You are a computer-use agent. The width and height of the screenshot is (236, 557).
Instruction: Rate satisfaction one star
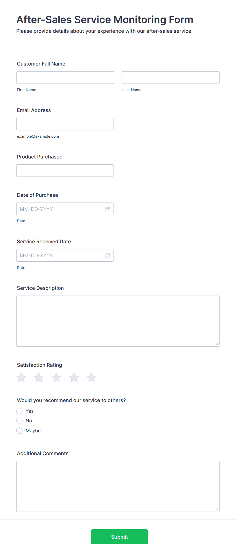pos(21,377)
